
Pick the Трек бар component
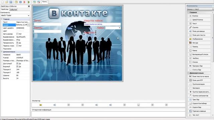tap(199, 100)
